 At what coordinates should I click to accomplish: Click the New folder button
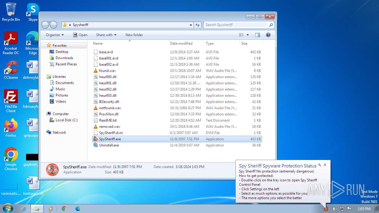pyautogui.click(x=134, y=35)
